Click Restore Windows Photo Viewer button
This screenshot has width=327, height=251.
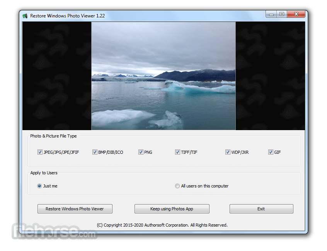click(75, 209)
